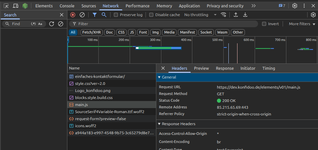
Task: Toggle regular expression search option
Action: click(33, 24)
